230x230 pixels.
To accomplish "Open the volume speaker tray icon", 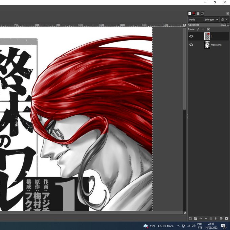I will [x=193, y=226].
